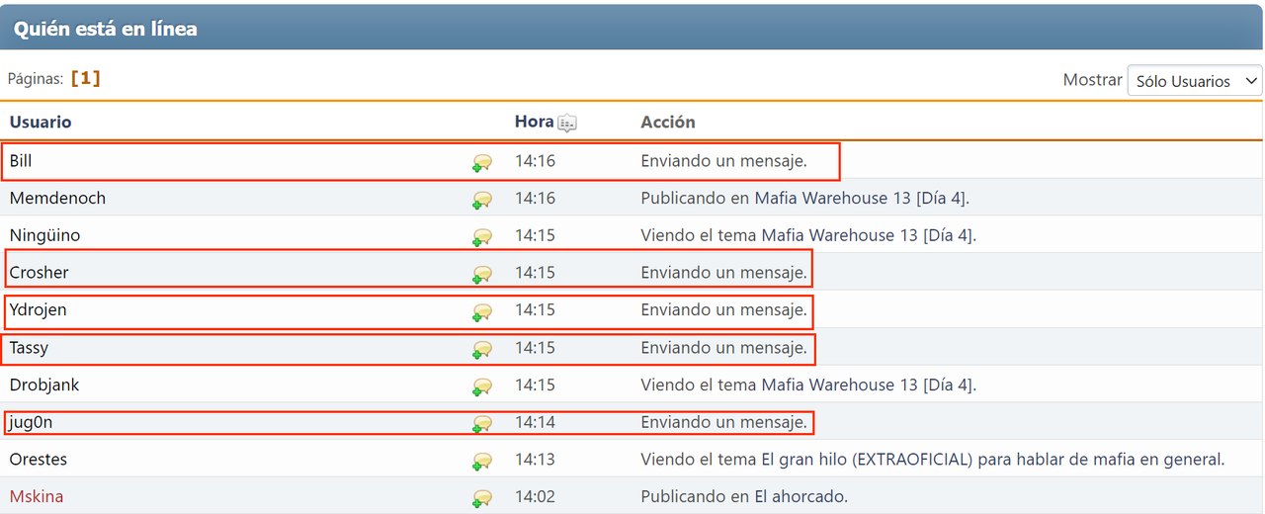Click jug0n's time 14:14
Image resolution: width=1265 pixels, height=514 pixels.
(x=535, y=422)
